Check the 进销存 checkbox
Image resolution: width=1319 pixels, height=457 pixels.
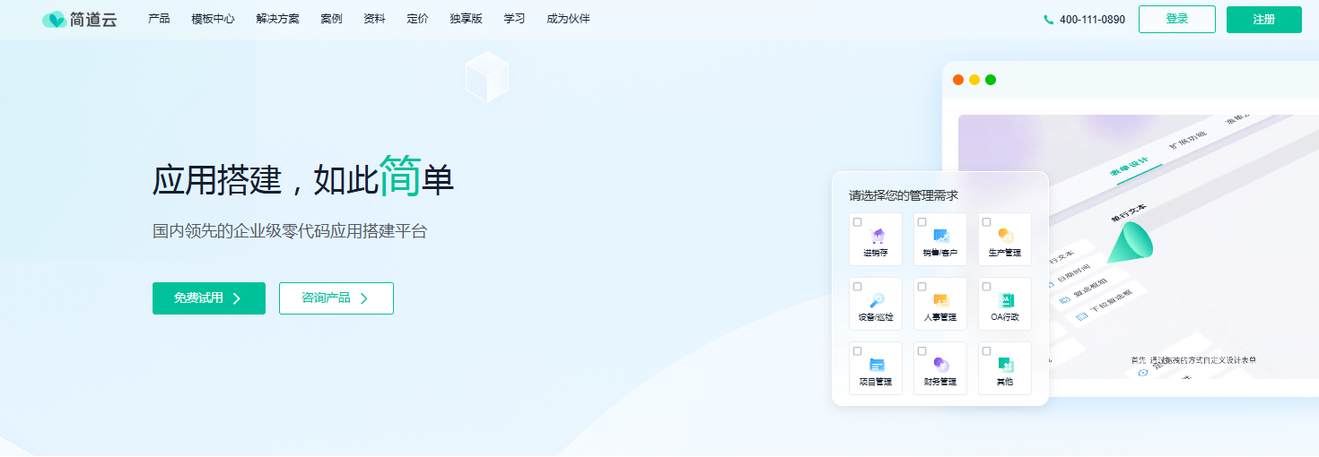tap(858, 222)
